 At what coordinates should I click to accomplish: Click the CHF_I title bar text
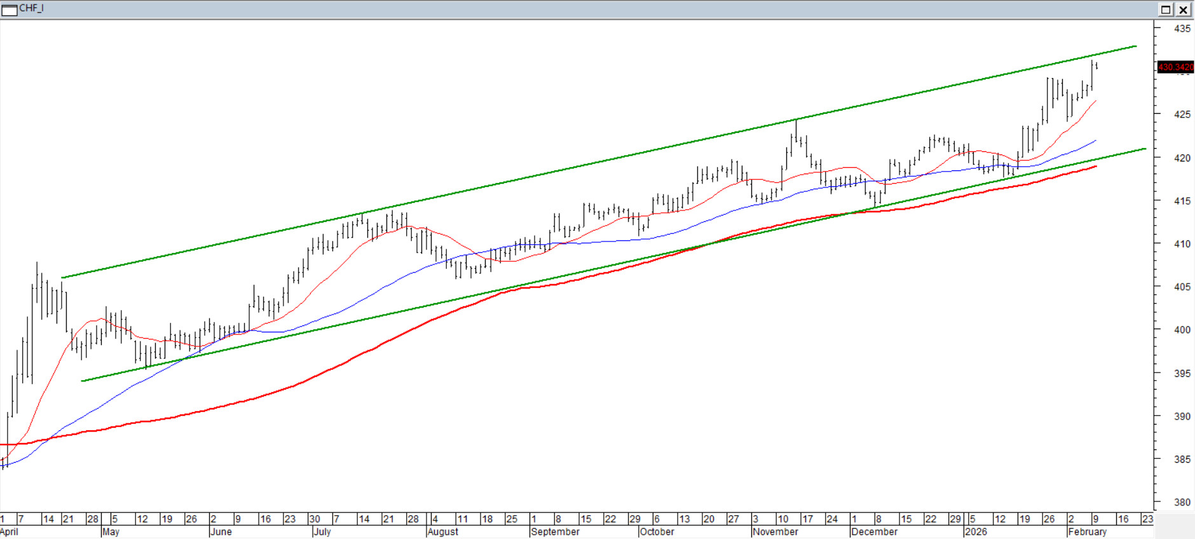[31, 8]
